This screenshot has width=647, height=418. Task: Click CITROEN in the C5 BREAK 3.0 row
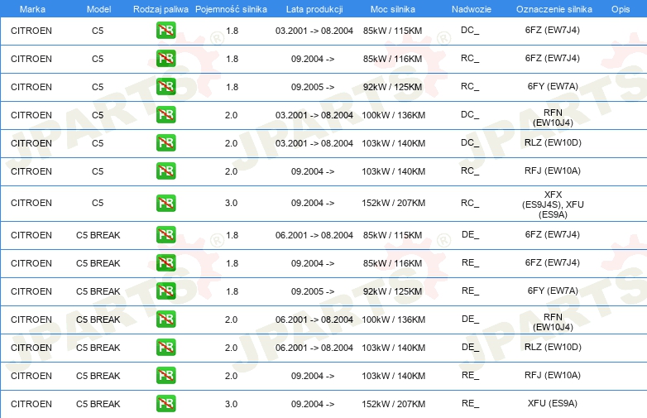click(x=31, y=404)
